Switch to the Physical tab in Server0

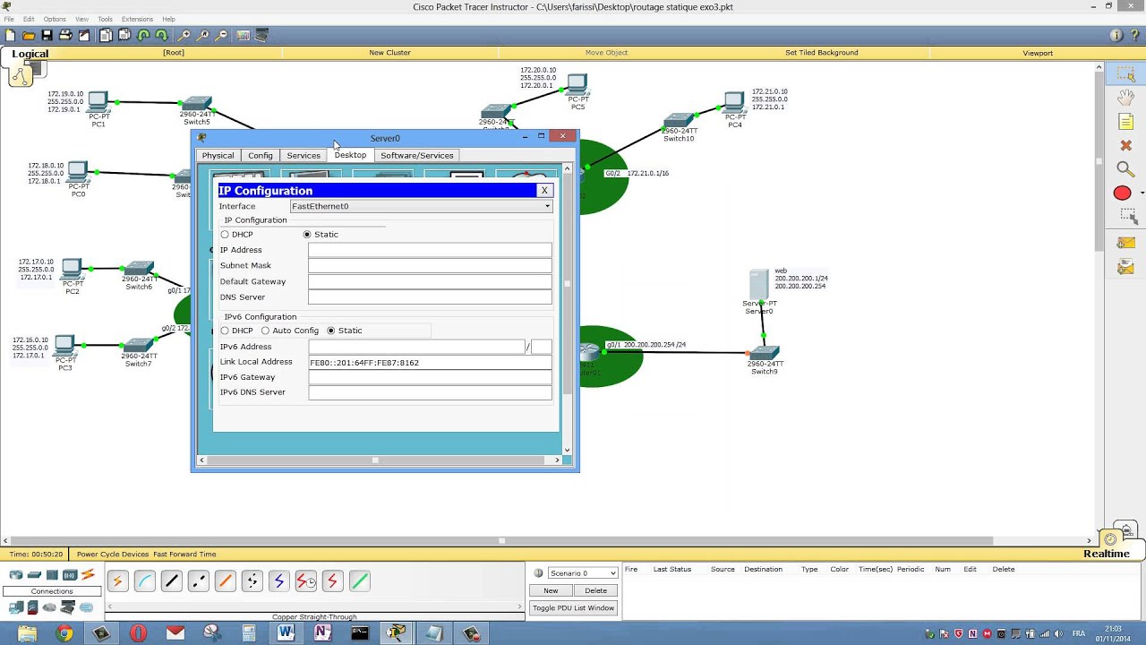point(218,156)
